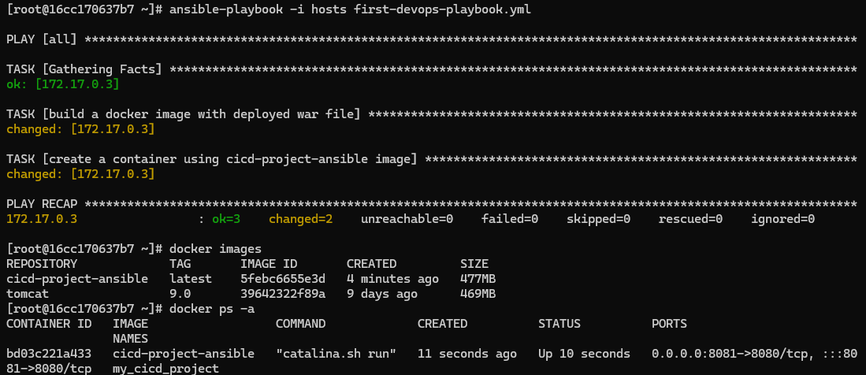Click the failed=0 recap value
The height and width of the screenshot is (375, 866).
pyautogui.click(x=509, y=219)
